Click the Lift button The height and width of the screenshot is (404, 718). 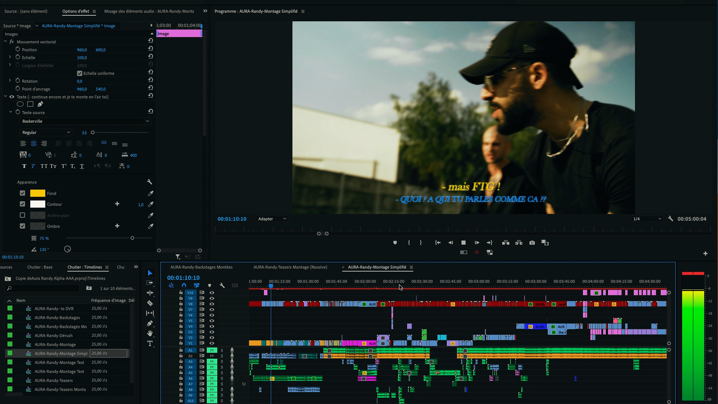tap(506, 243)
